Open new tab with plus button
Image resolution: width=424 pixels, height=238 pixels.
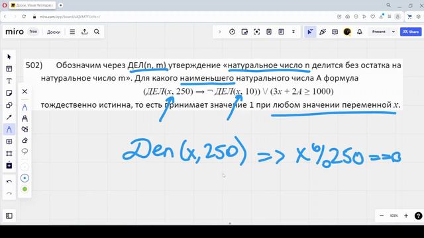pyautogui.click(x=61, y=5)
